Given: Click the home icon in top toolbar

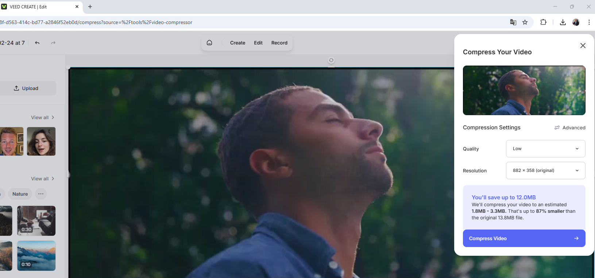Looking at the screenshot, I should point(209,43).
